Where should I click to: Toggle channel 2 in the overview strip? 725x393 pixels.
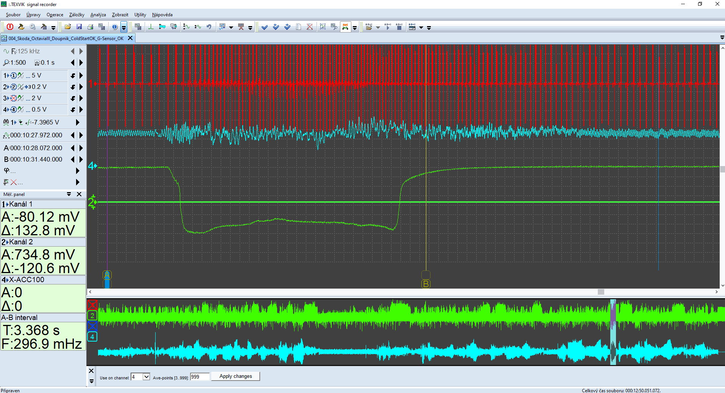[92, 315]
